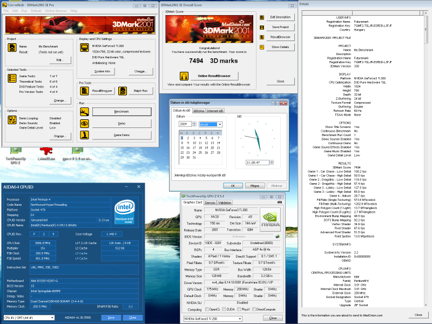Open the Edit menu in 3DMark2001
Viewport: 432px width, 324px height.
15,11
